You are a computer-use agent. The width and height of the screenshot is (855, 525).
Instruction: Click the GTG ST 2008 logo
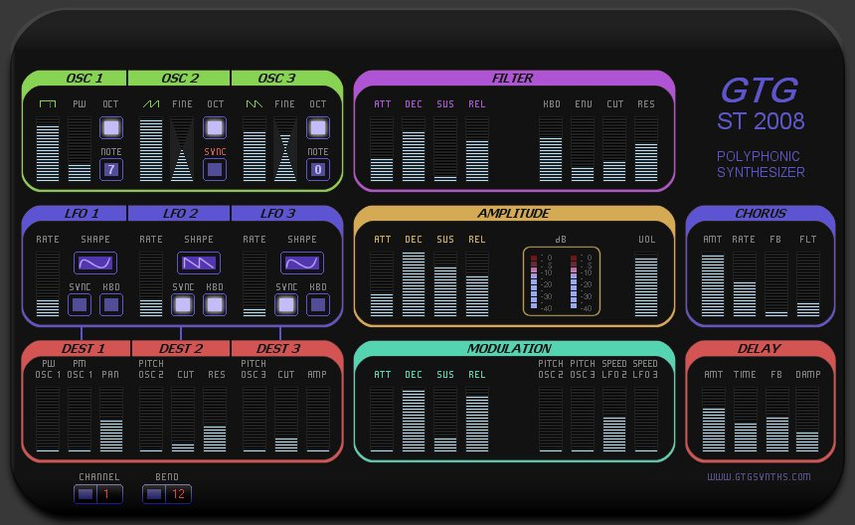pos(761,104)
